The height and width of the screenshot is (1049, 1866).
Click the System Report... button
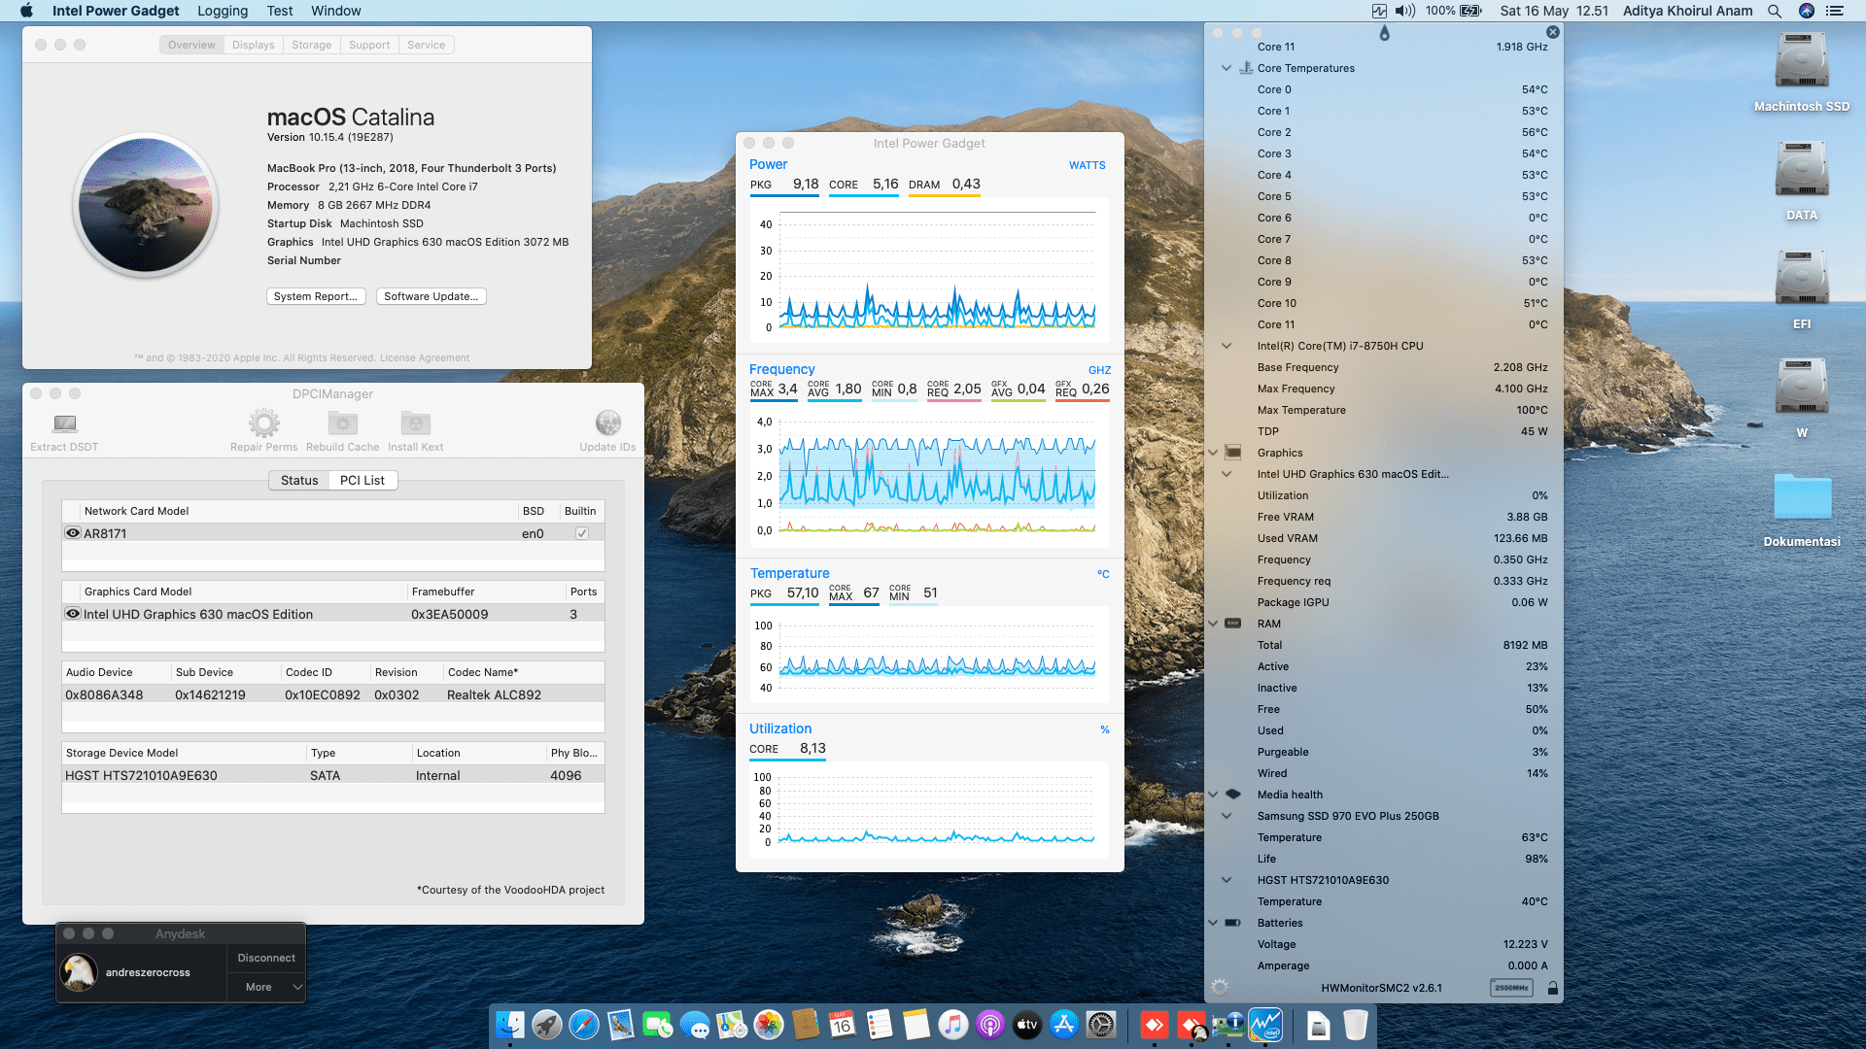[x=316, y=296]
